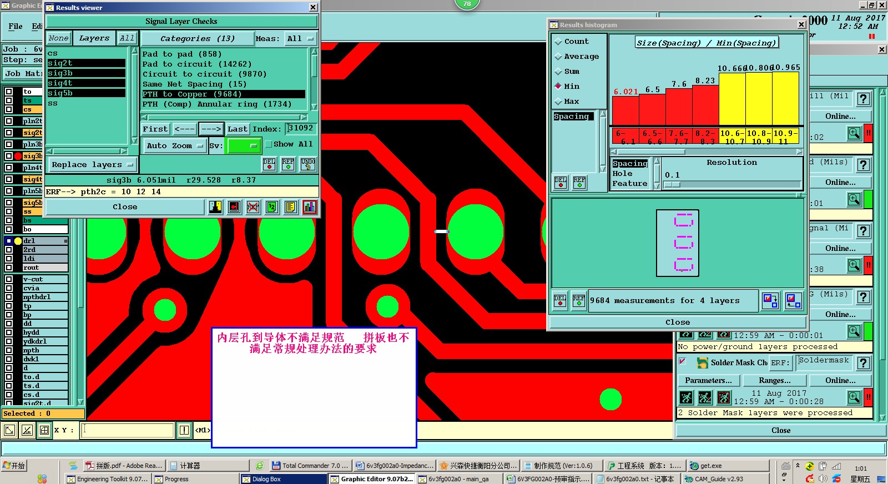Select the Min radio option
This screenshot has width=888, height=484.
point(558,87)
